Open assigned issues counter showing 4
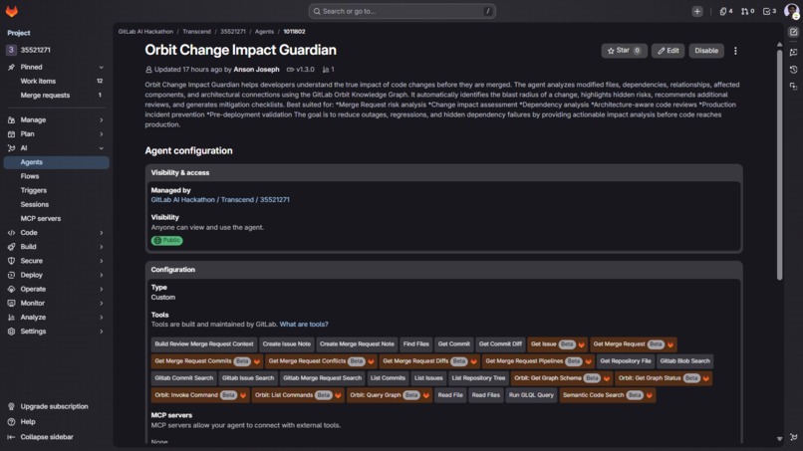 coord(725,11)
